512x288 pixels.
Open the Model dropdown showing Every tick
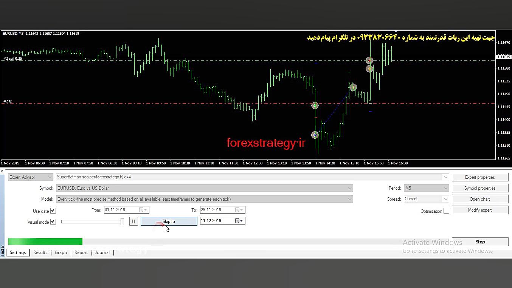point(204,199)
